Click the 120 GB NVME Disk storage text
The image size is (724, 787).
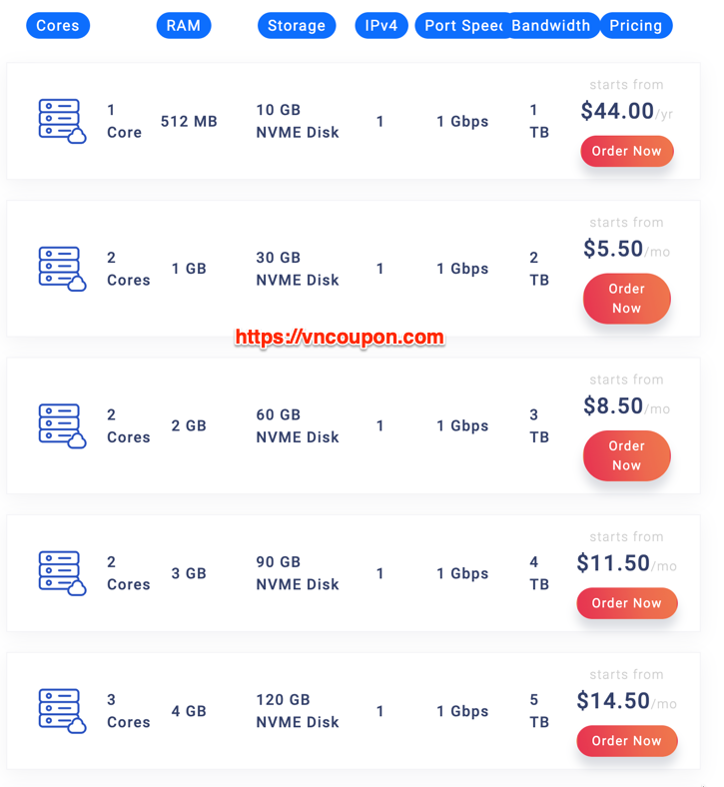pos(298,711)
